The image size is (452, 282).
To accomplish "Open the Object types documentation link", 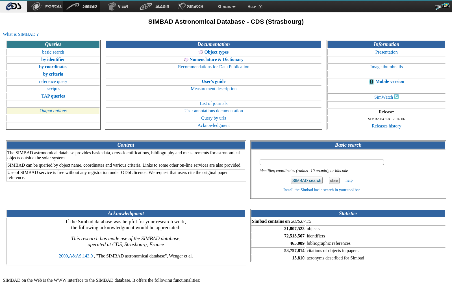I will click(216, 52).
